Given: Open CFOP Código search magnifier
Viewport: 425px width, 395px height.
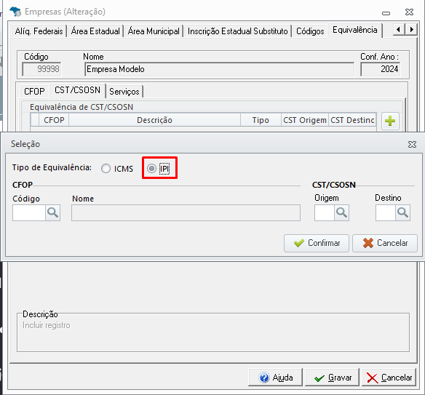Looking at the screenshot, I should (x=53, y=212).
